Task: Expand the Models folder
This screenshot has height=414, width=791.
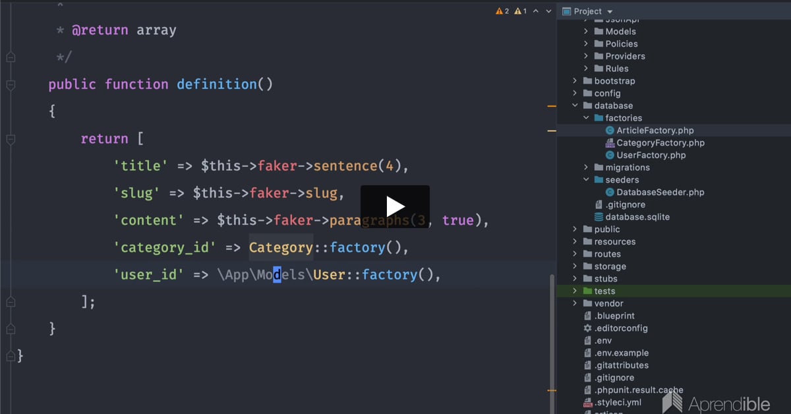Action: [x=586, y=31]
